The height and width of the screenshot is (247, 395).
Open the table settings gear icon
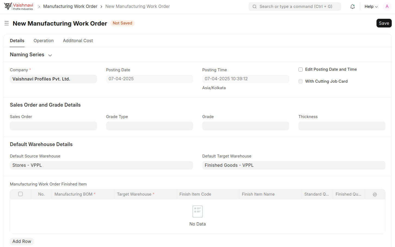point(375,194)
